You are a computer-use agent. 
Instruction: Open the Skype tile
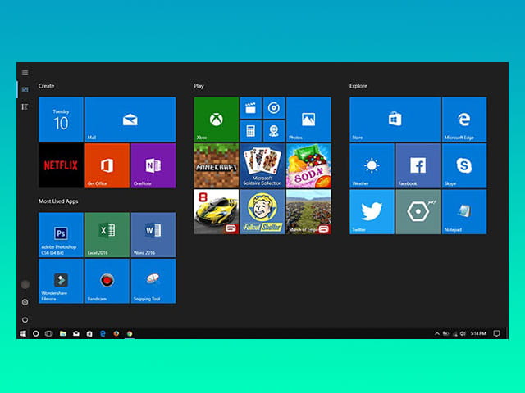(x=464, y=165)
